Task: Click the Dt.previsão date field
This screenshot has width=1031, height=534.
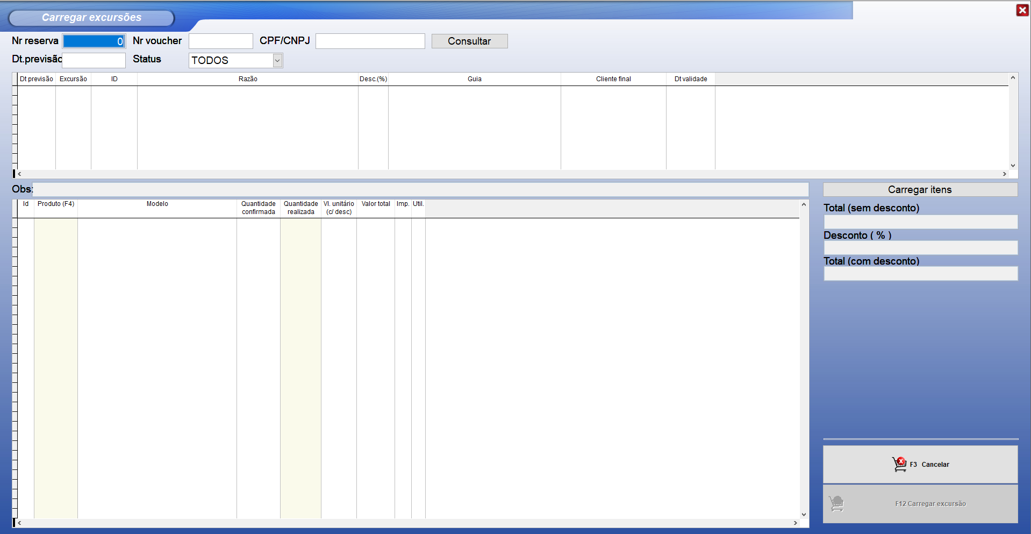Action: click(94, 60)
